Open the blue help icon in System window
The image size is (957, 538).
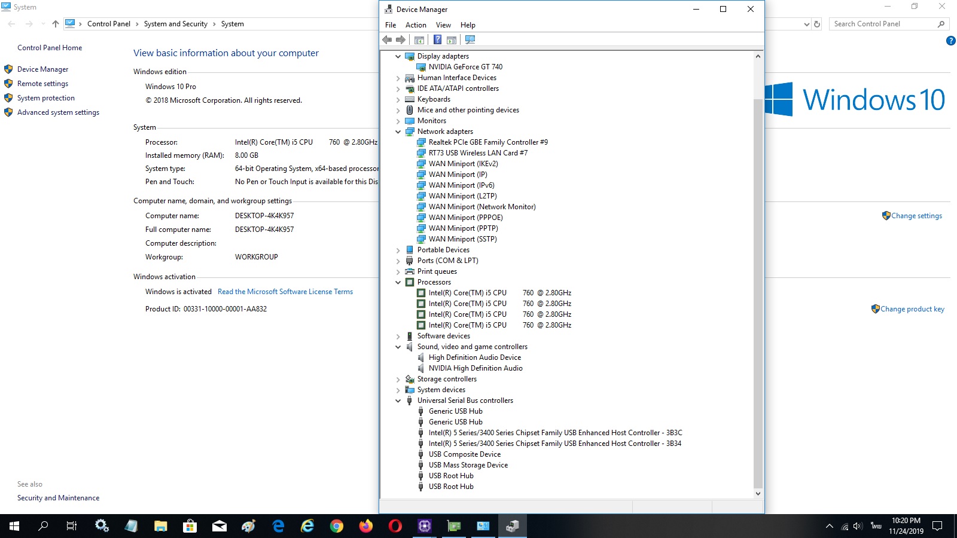pyautogui.click(x=950, y=41)
